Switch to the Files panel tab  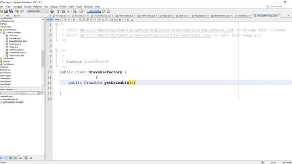8,16
